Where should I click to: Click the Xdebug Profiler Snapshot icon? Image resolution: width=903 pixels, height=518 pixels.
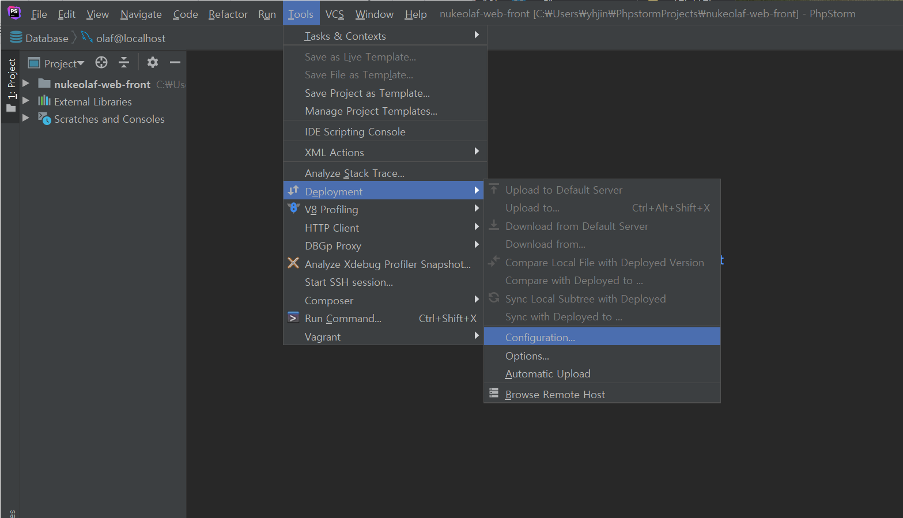293,263
